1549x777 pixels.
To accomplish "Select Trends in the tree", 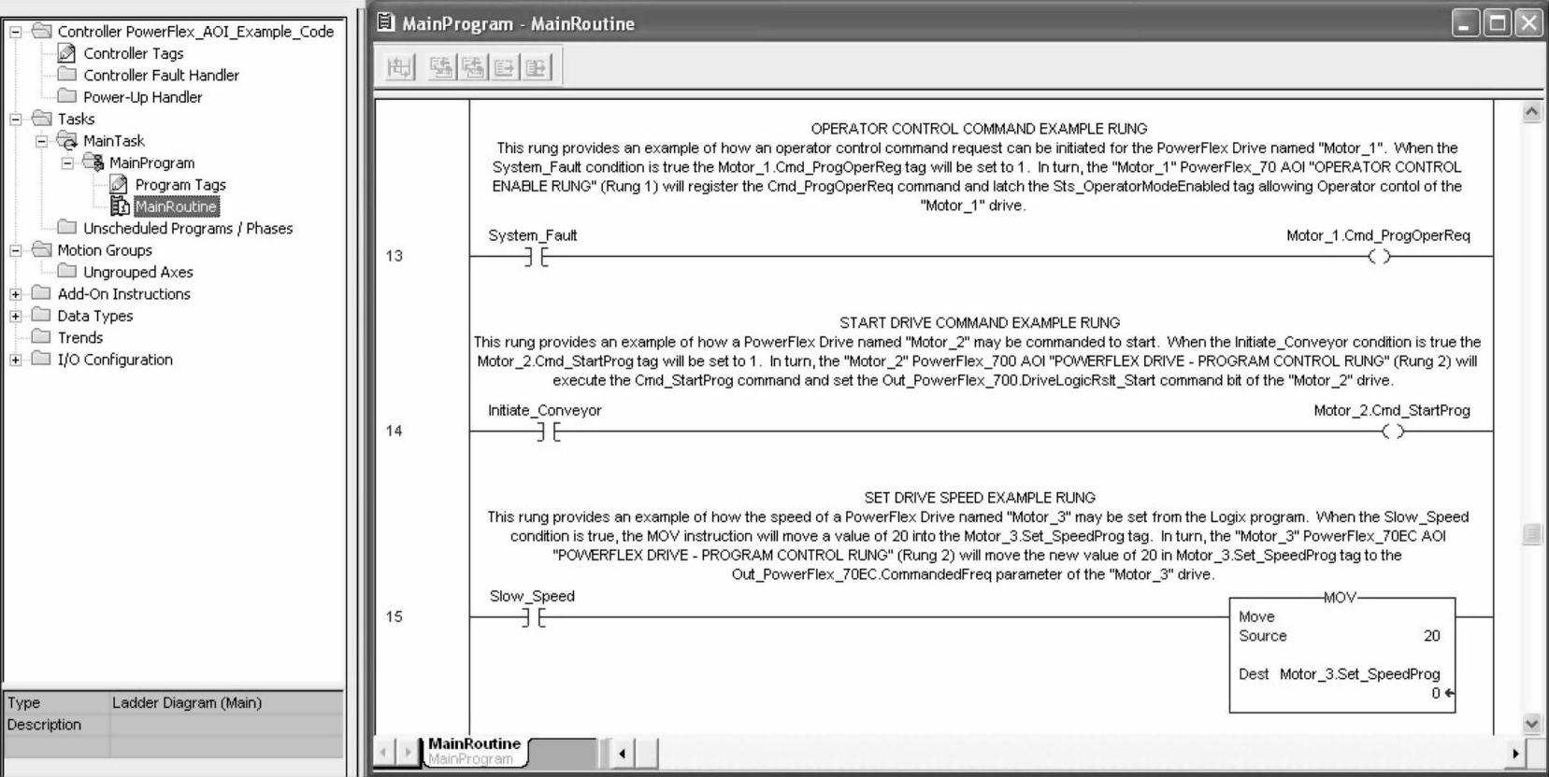I will pos(80,337).
